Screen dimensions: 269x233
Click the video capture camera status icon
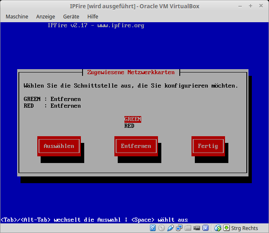[x=197, y=228]
